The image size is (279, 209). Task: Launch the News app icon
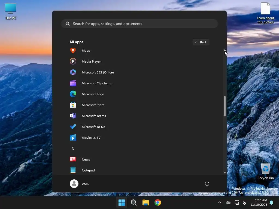point(73,159)
